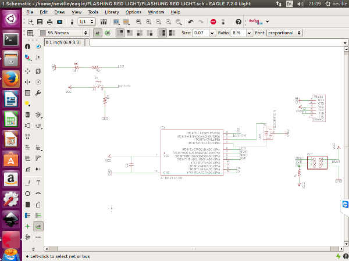The height and width of the screenshot is (261, 349).
Task: Click the Help question mark icon
Action: (238, 22)
